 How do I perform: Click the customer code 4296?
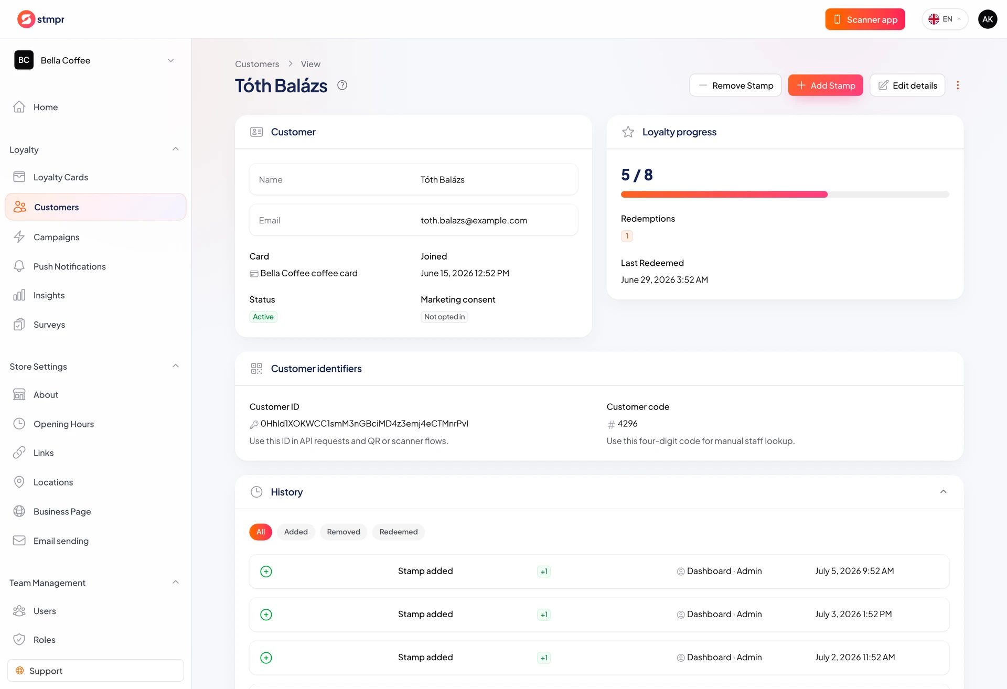pyautogui.click(x=628, y=424)
